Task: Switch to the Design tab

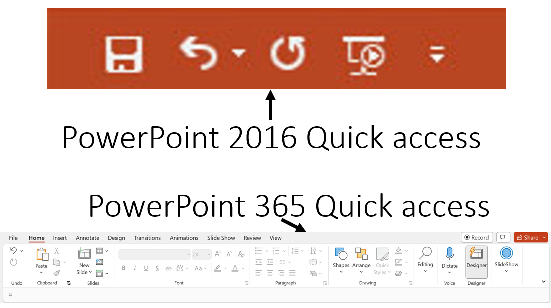Action: pyautogui.click(x=116, y=238)
